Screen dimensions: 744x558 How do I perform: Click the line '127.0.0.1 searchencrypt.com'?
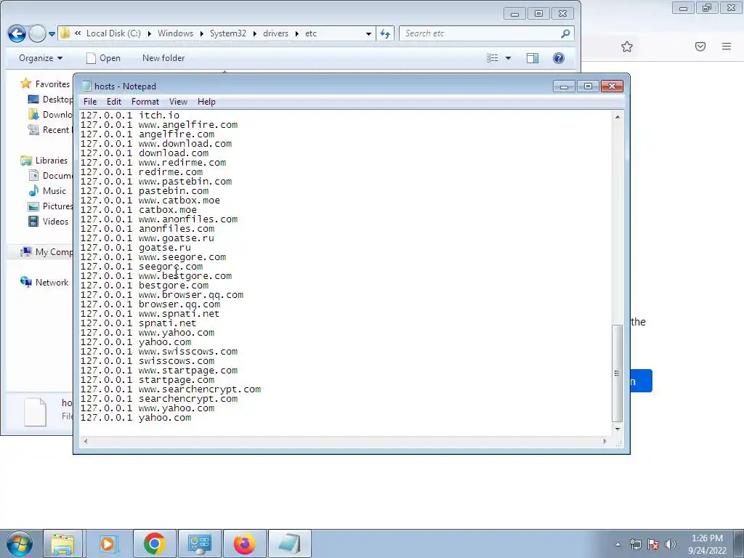click(x=159, y=399)
